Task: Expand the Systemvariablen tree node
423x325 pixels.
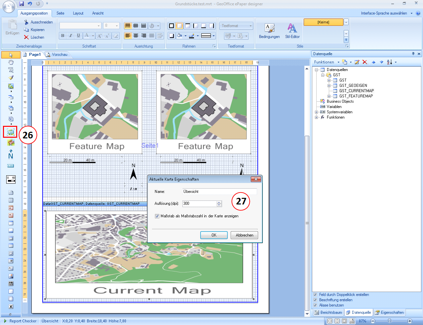Action: 316,112
